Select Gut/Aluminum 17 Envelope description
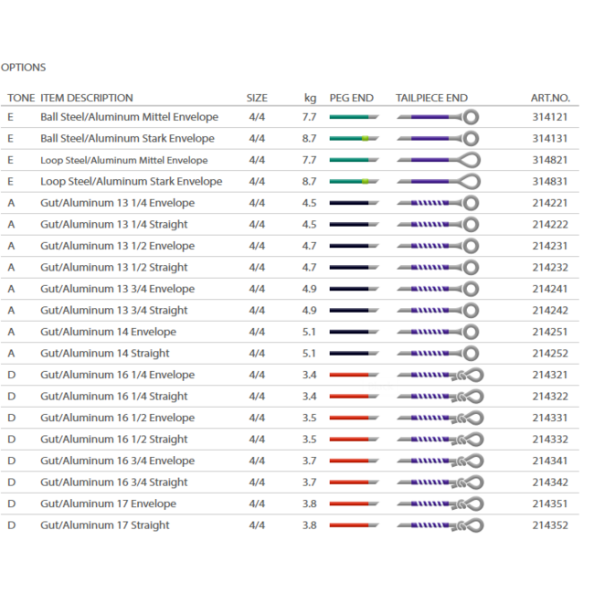Viewport: 594px width, 594px height. [108, 504]
